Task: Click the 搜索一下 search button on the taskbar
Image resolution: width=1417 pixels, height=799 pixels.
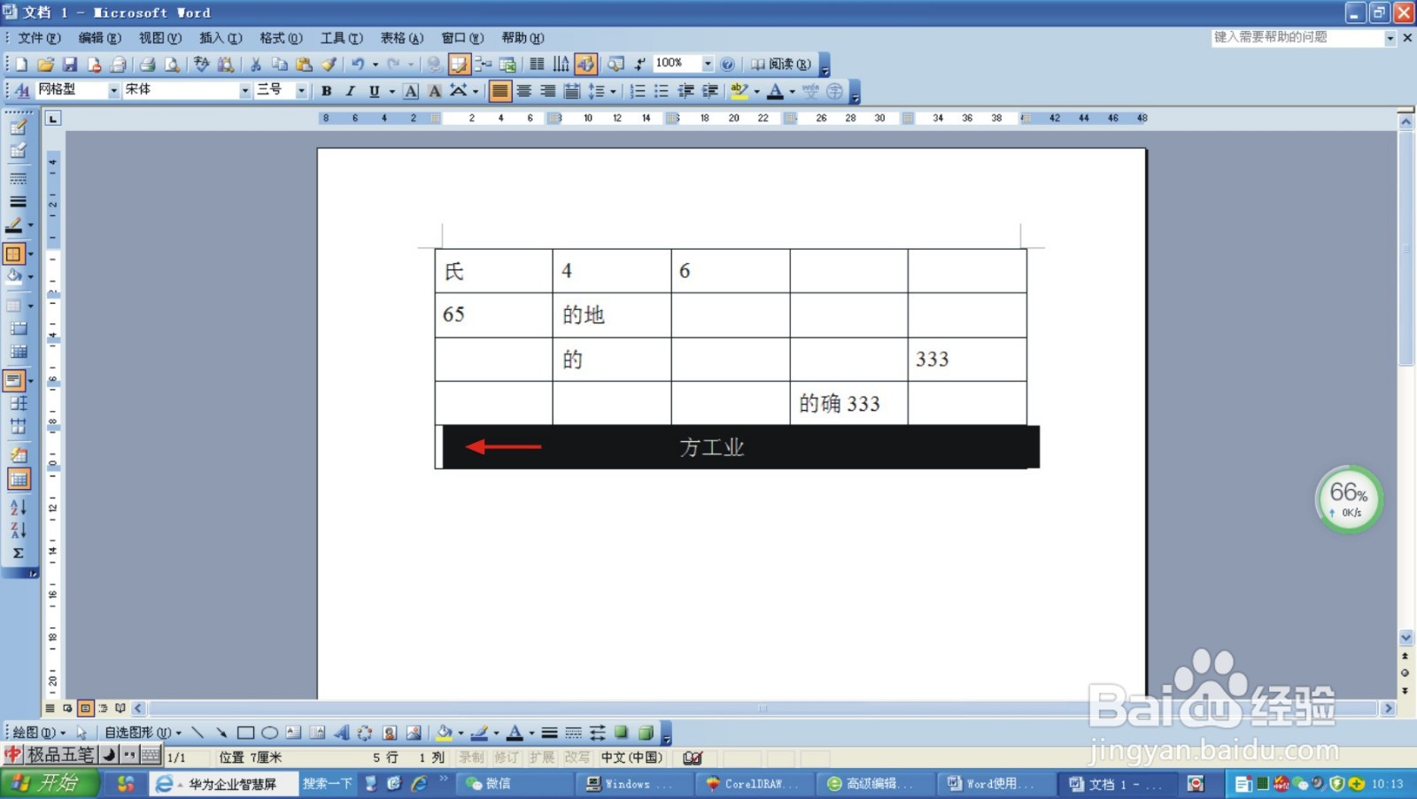Action: (327, 783)
